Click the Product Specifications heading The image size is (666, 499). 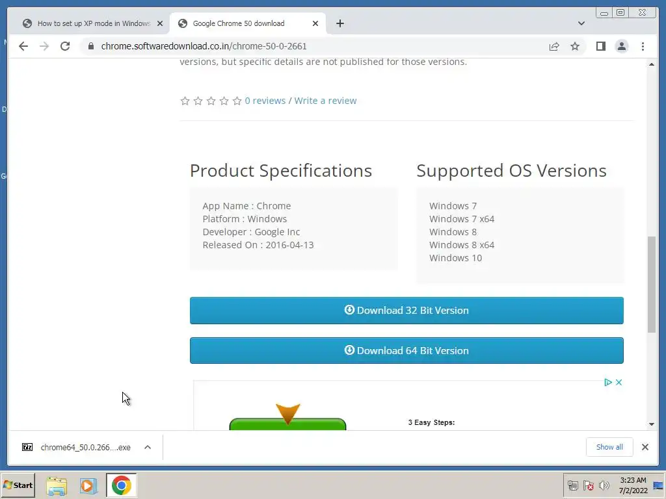coord(281,171)
